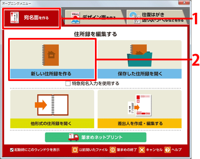Viewport: 200px width, 159px height.
Task: Open 筆まめネットプリント button
Action: 96,137
